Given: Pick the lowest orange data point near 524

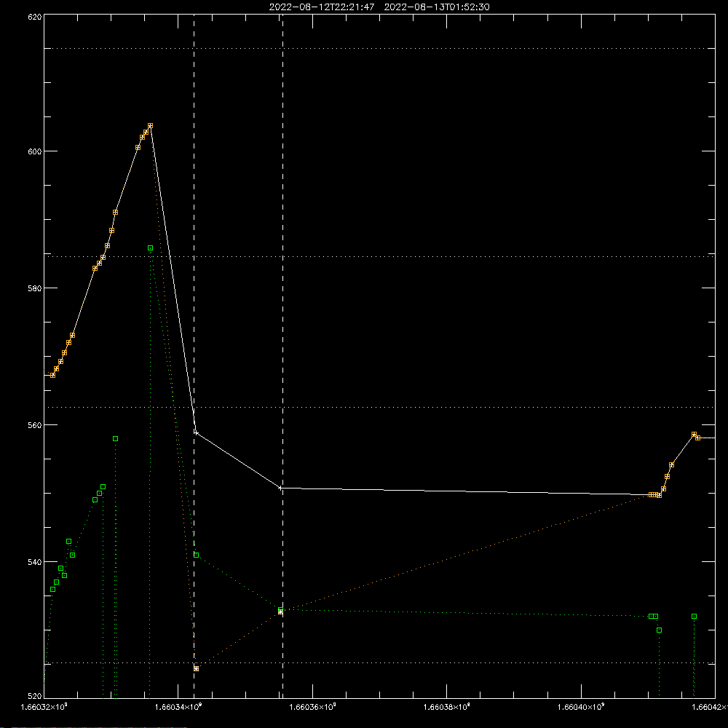Looking at the screenshot, I should tap(196, 668).
